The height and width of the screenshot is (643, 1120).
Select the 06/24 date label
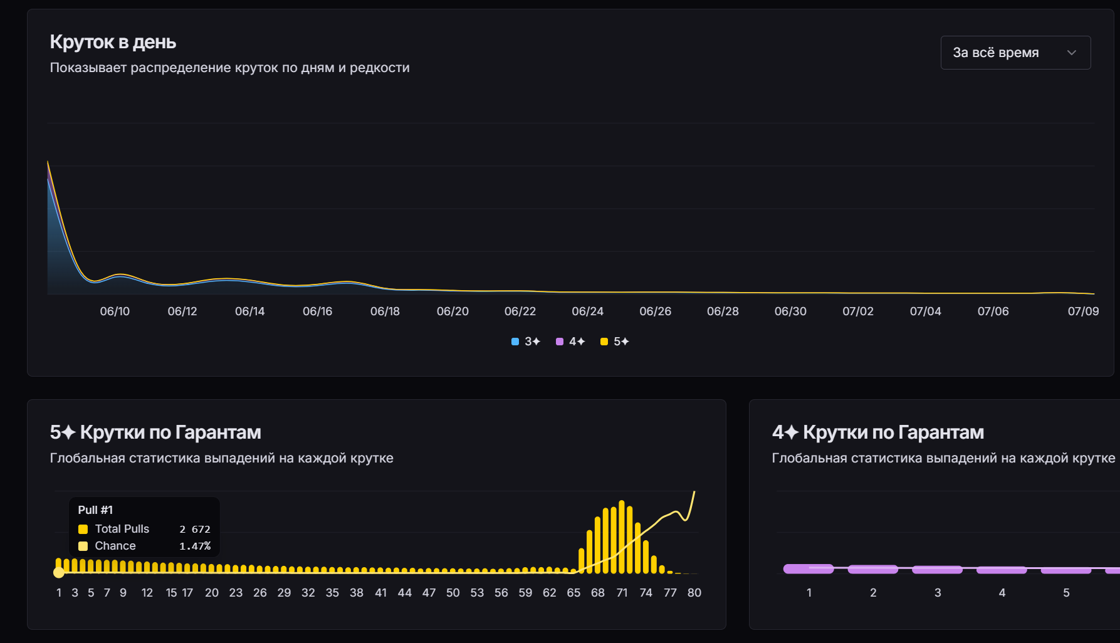tap(588, 311)
